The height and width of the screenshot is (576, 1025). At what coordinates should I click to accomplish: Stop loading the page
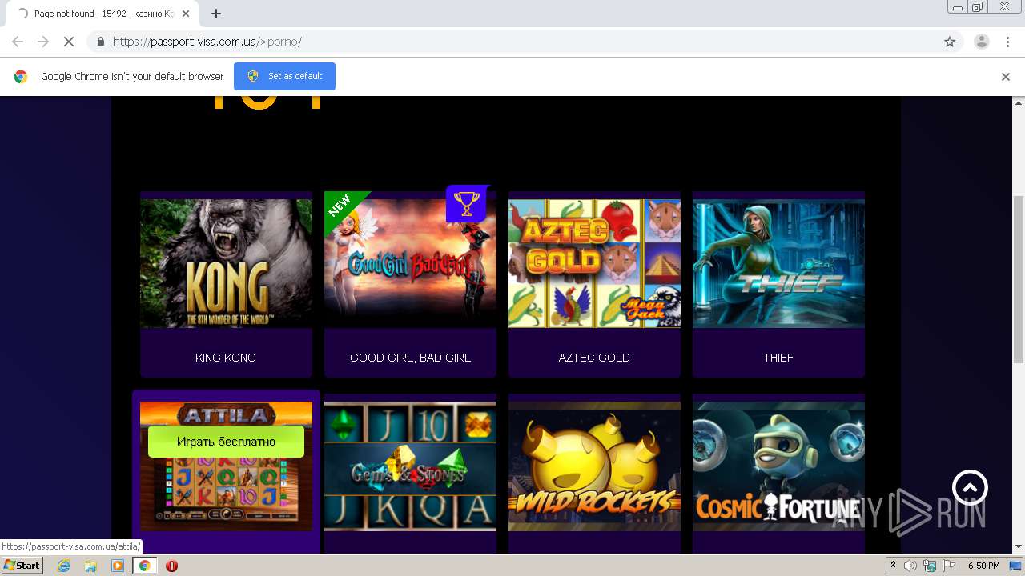69,42
